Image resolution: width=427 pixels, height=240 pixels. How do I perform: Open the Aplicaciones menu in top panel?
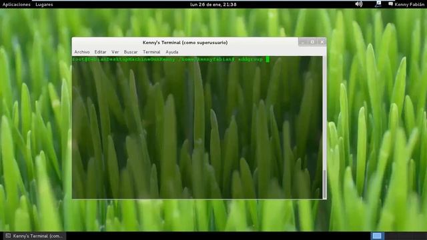pyautogui.click(x=16, y=5)
